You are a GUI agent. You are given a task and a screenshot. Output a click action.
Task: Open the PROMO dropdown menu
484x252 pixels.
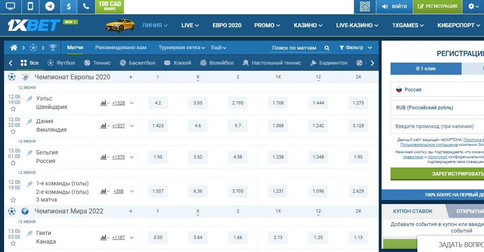pos(267,25)
